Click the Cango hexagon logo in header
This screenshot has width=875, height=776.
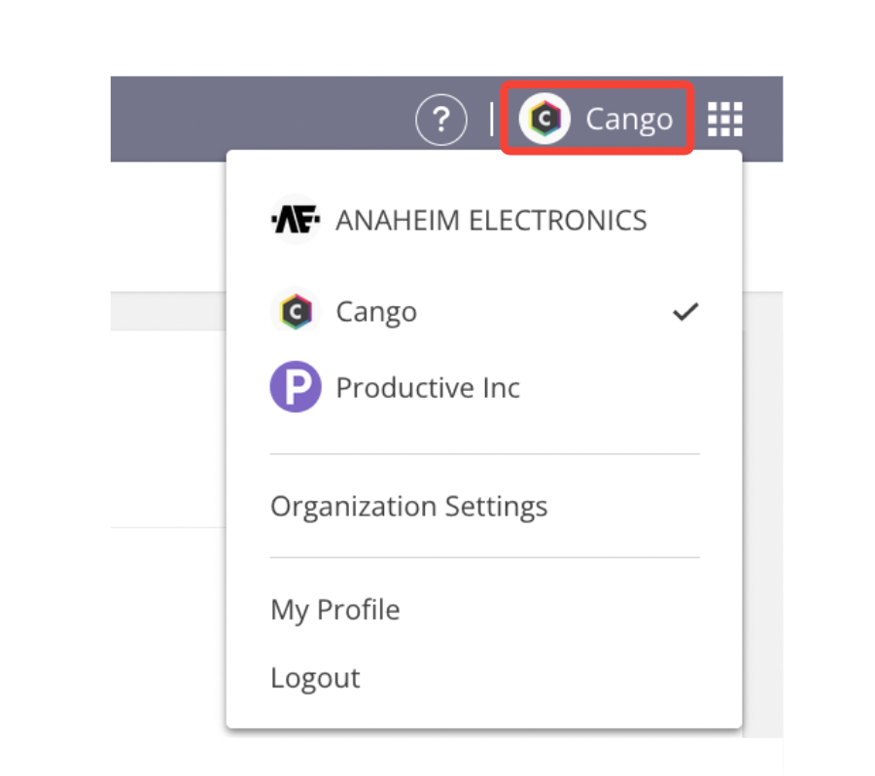coord(544,120)
